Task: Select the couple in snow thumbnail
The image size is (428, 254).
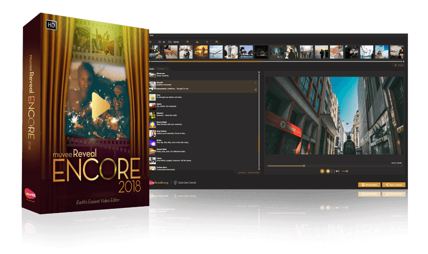Action: pyautogui.click(x=186, y=52)
